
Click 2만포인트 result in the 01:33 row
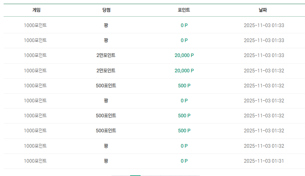click(106, 55)
